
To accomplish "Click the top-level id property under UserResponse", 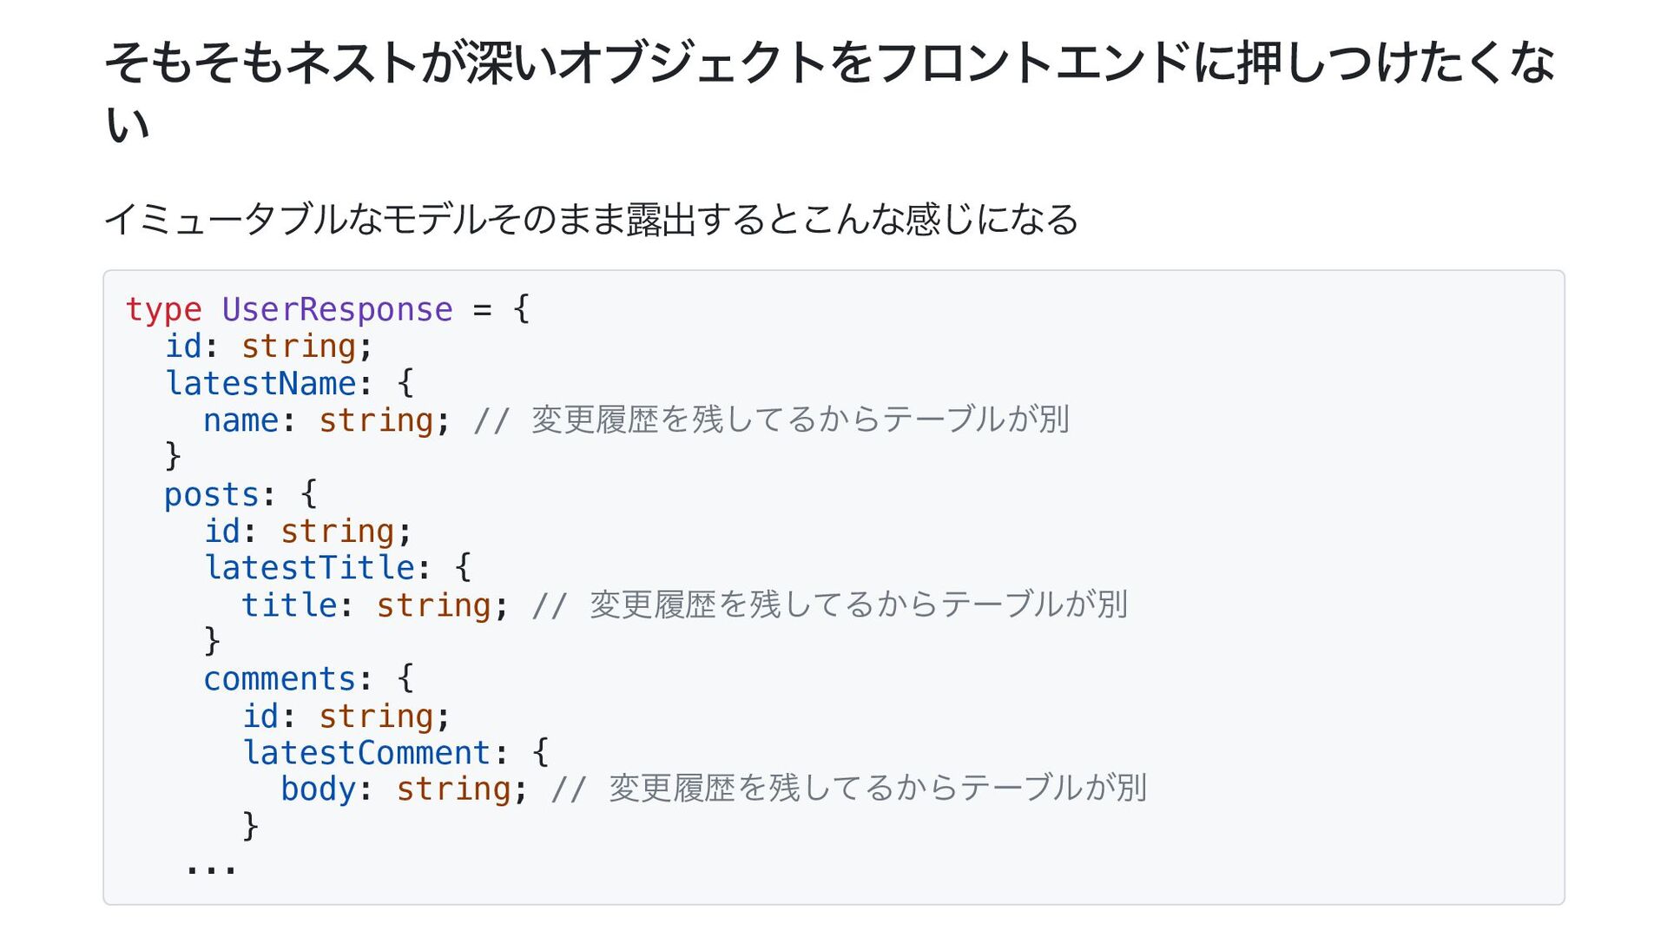I will point(183,347).
